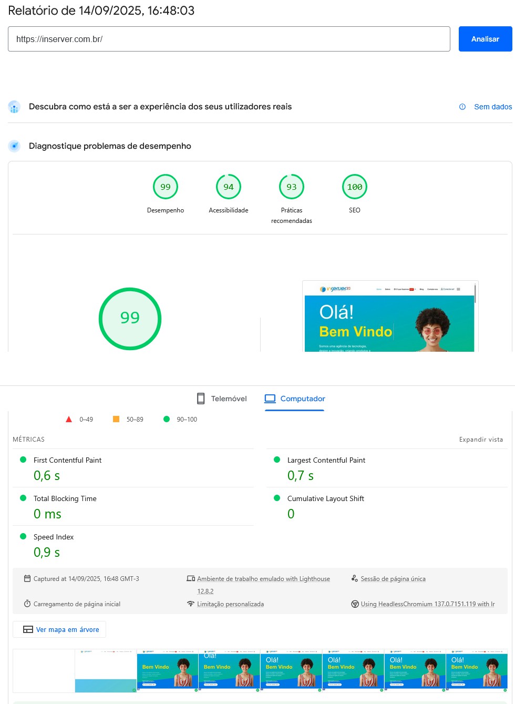Click the phone icon on the Telemóvel tab
Image resolution: width=515 pixels, height=704 pixels.
pos(201,399)
